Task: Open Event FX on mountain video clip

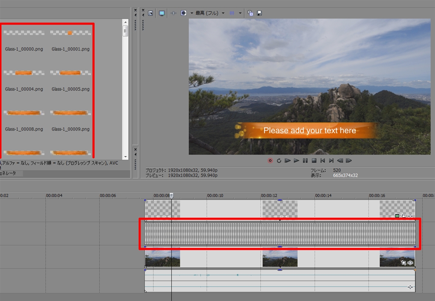Action: click(x=410, y=263)
